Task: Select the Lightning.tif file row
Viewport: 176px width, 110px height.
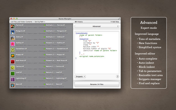Action: (41, 79)
